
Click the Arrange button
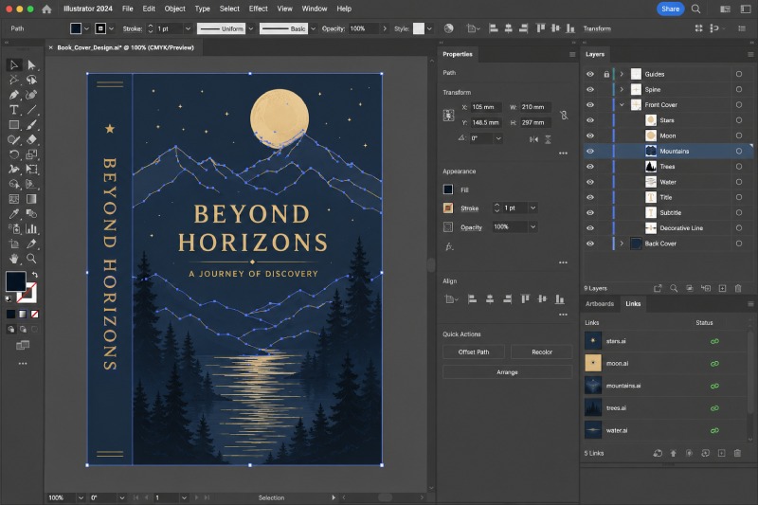(507, 372)
